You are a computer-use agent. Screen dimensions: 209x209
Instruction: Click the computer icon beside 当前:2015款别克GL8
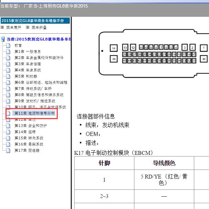[3, 39]
